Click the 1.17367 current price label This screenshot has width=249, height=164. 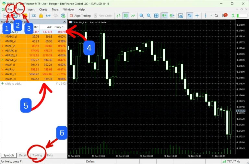241,111
